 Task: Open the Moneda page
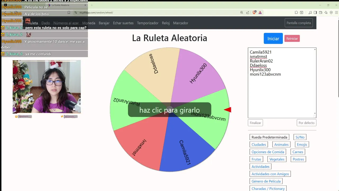point(89,23)
